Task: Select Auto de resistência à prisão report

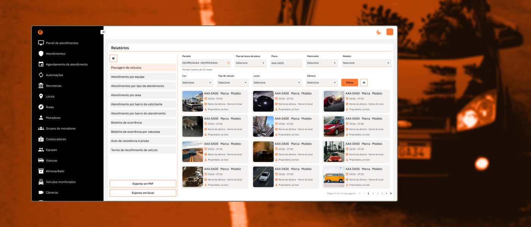Action: [x=143, y=141]
